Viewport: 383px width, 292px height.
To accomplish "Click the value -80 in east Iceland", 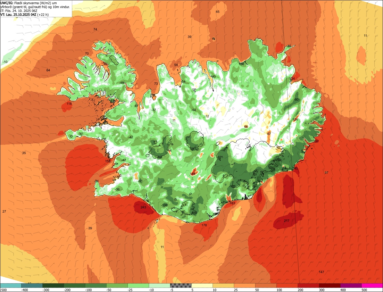I will coord(296,99).
